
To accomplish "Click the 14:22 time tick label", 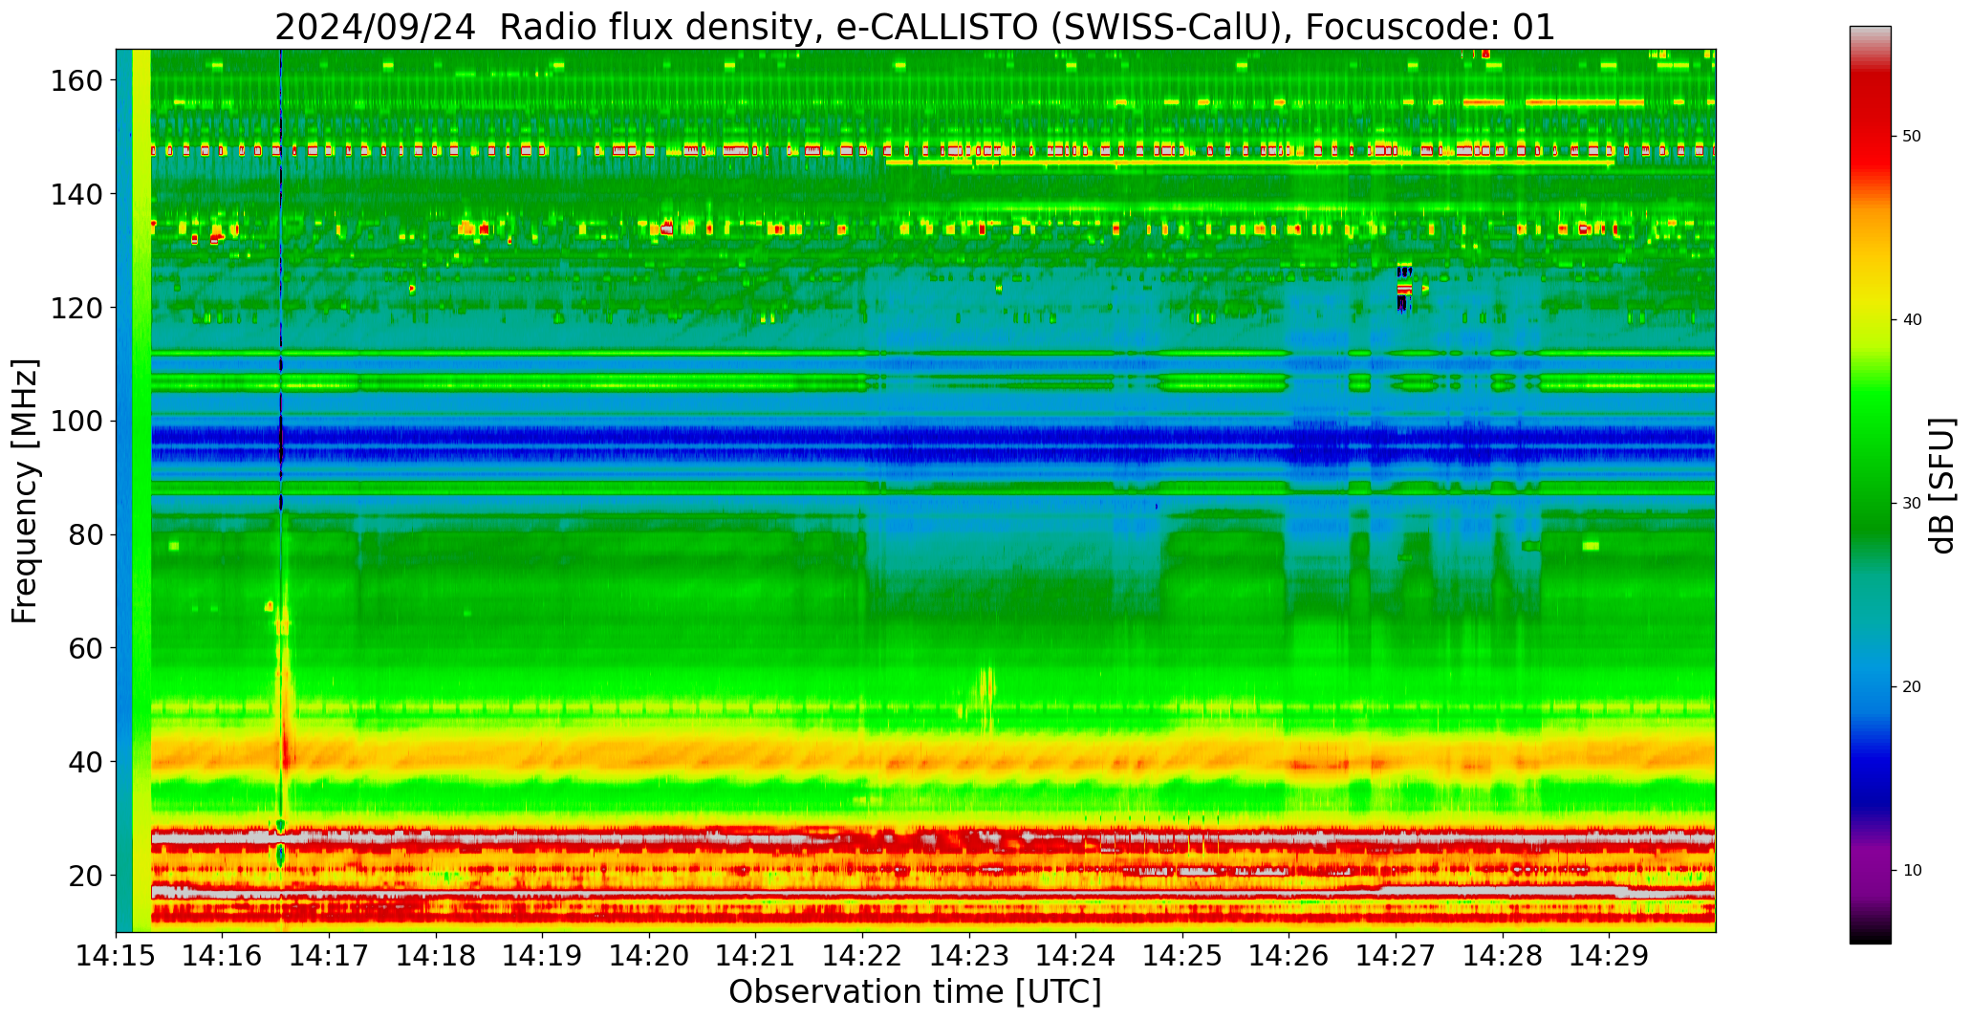I will click(862, 954).
